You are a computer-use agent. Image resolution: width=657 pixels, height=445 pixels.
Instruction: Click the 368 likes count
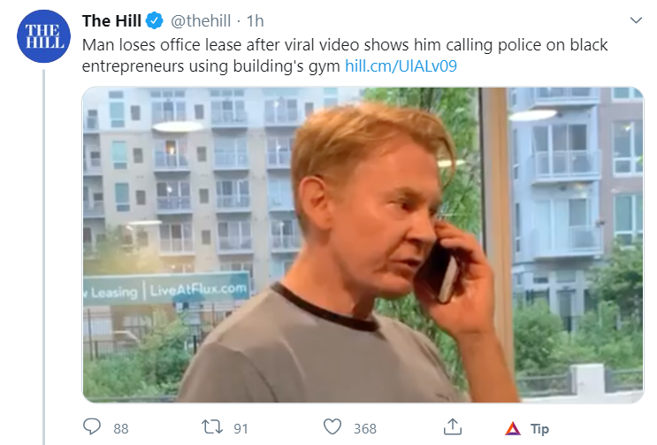(x=365, y=429)
